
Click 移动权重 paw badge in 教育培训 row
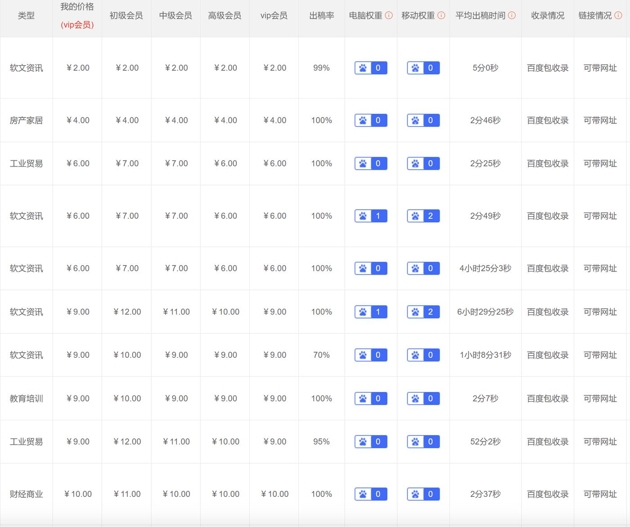point(423,398)
